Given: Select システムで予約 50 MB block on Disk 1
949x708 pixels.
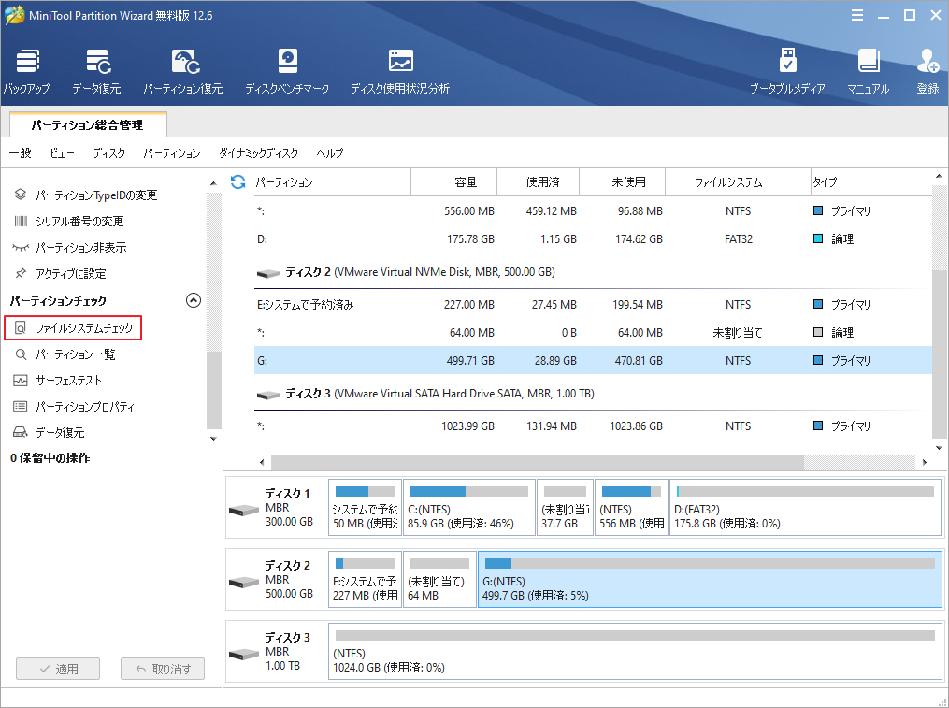Looking at the screenshot, I should 365,508.
